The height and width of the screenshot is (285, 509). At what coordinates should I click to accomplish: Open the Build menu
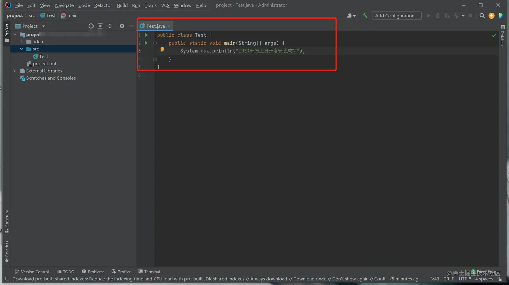122,5
